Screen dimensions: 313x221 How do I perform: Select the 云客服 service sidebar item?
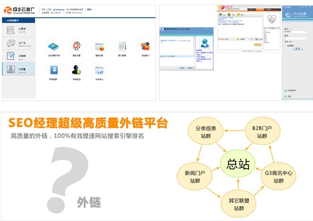click(18, 69)
